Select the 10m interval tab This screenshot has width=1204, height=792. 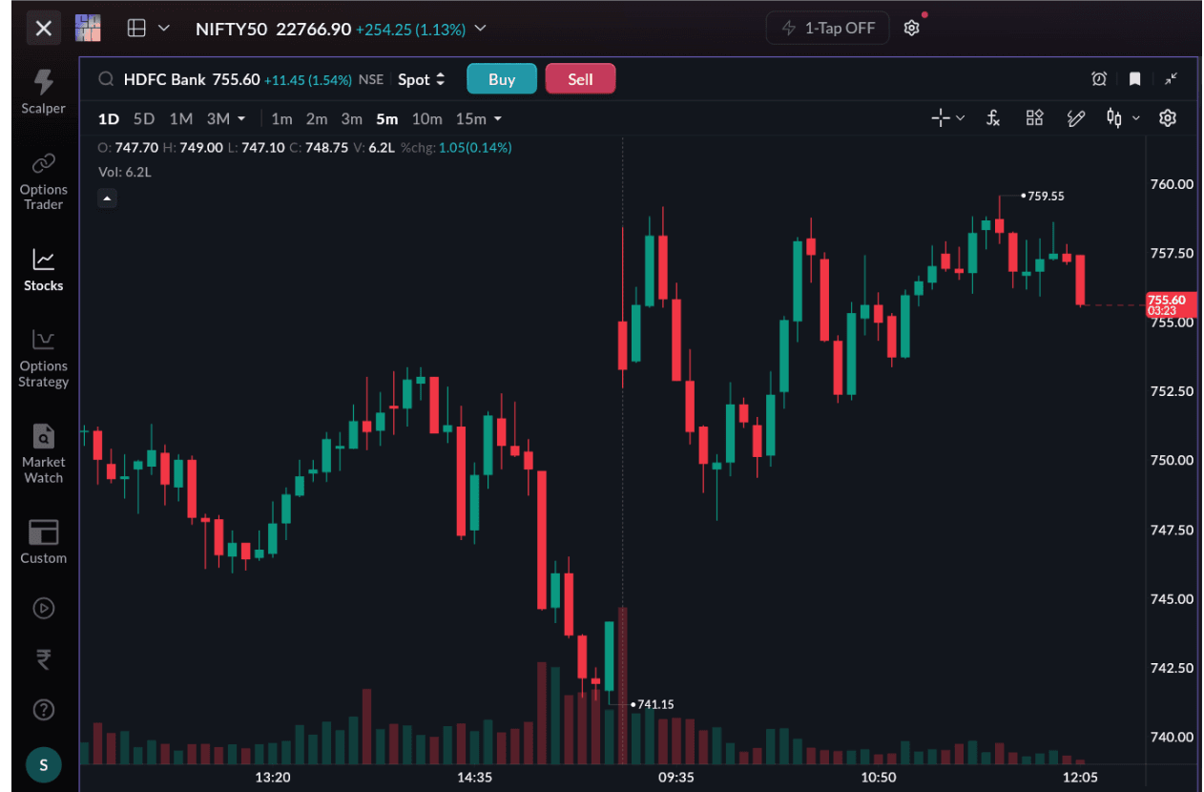tap(426, 119)
